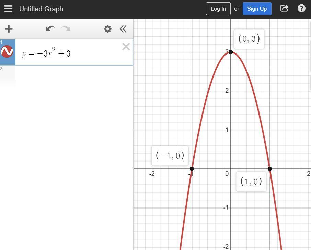The image size is (311, 250).
Task: Click the x-intercept point at (-1, 0)
Action: click(x=192, y=169)
